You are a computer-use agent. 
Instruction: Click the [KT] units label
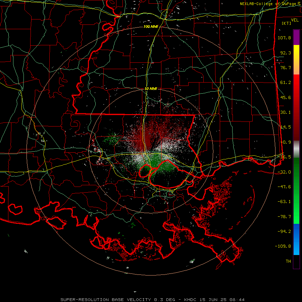pos(287,23)
